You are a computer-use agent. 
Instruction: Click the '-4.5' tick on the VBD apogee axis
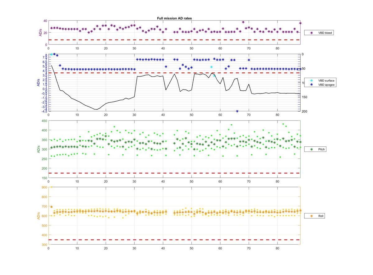(44, 111)
